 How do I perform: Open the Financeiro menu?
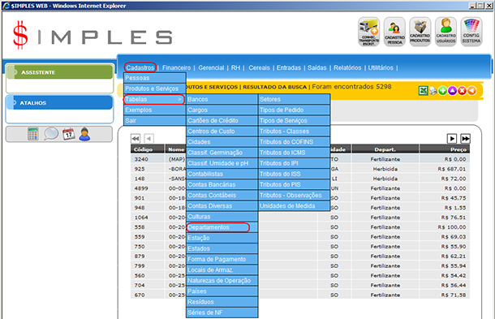[x=176, y=67]
